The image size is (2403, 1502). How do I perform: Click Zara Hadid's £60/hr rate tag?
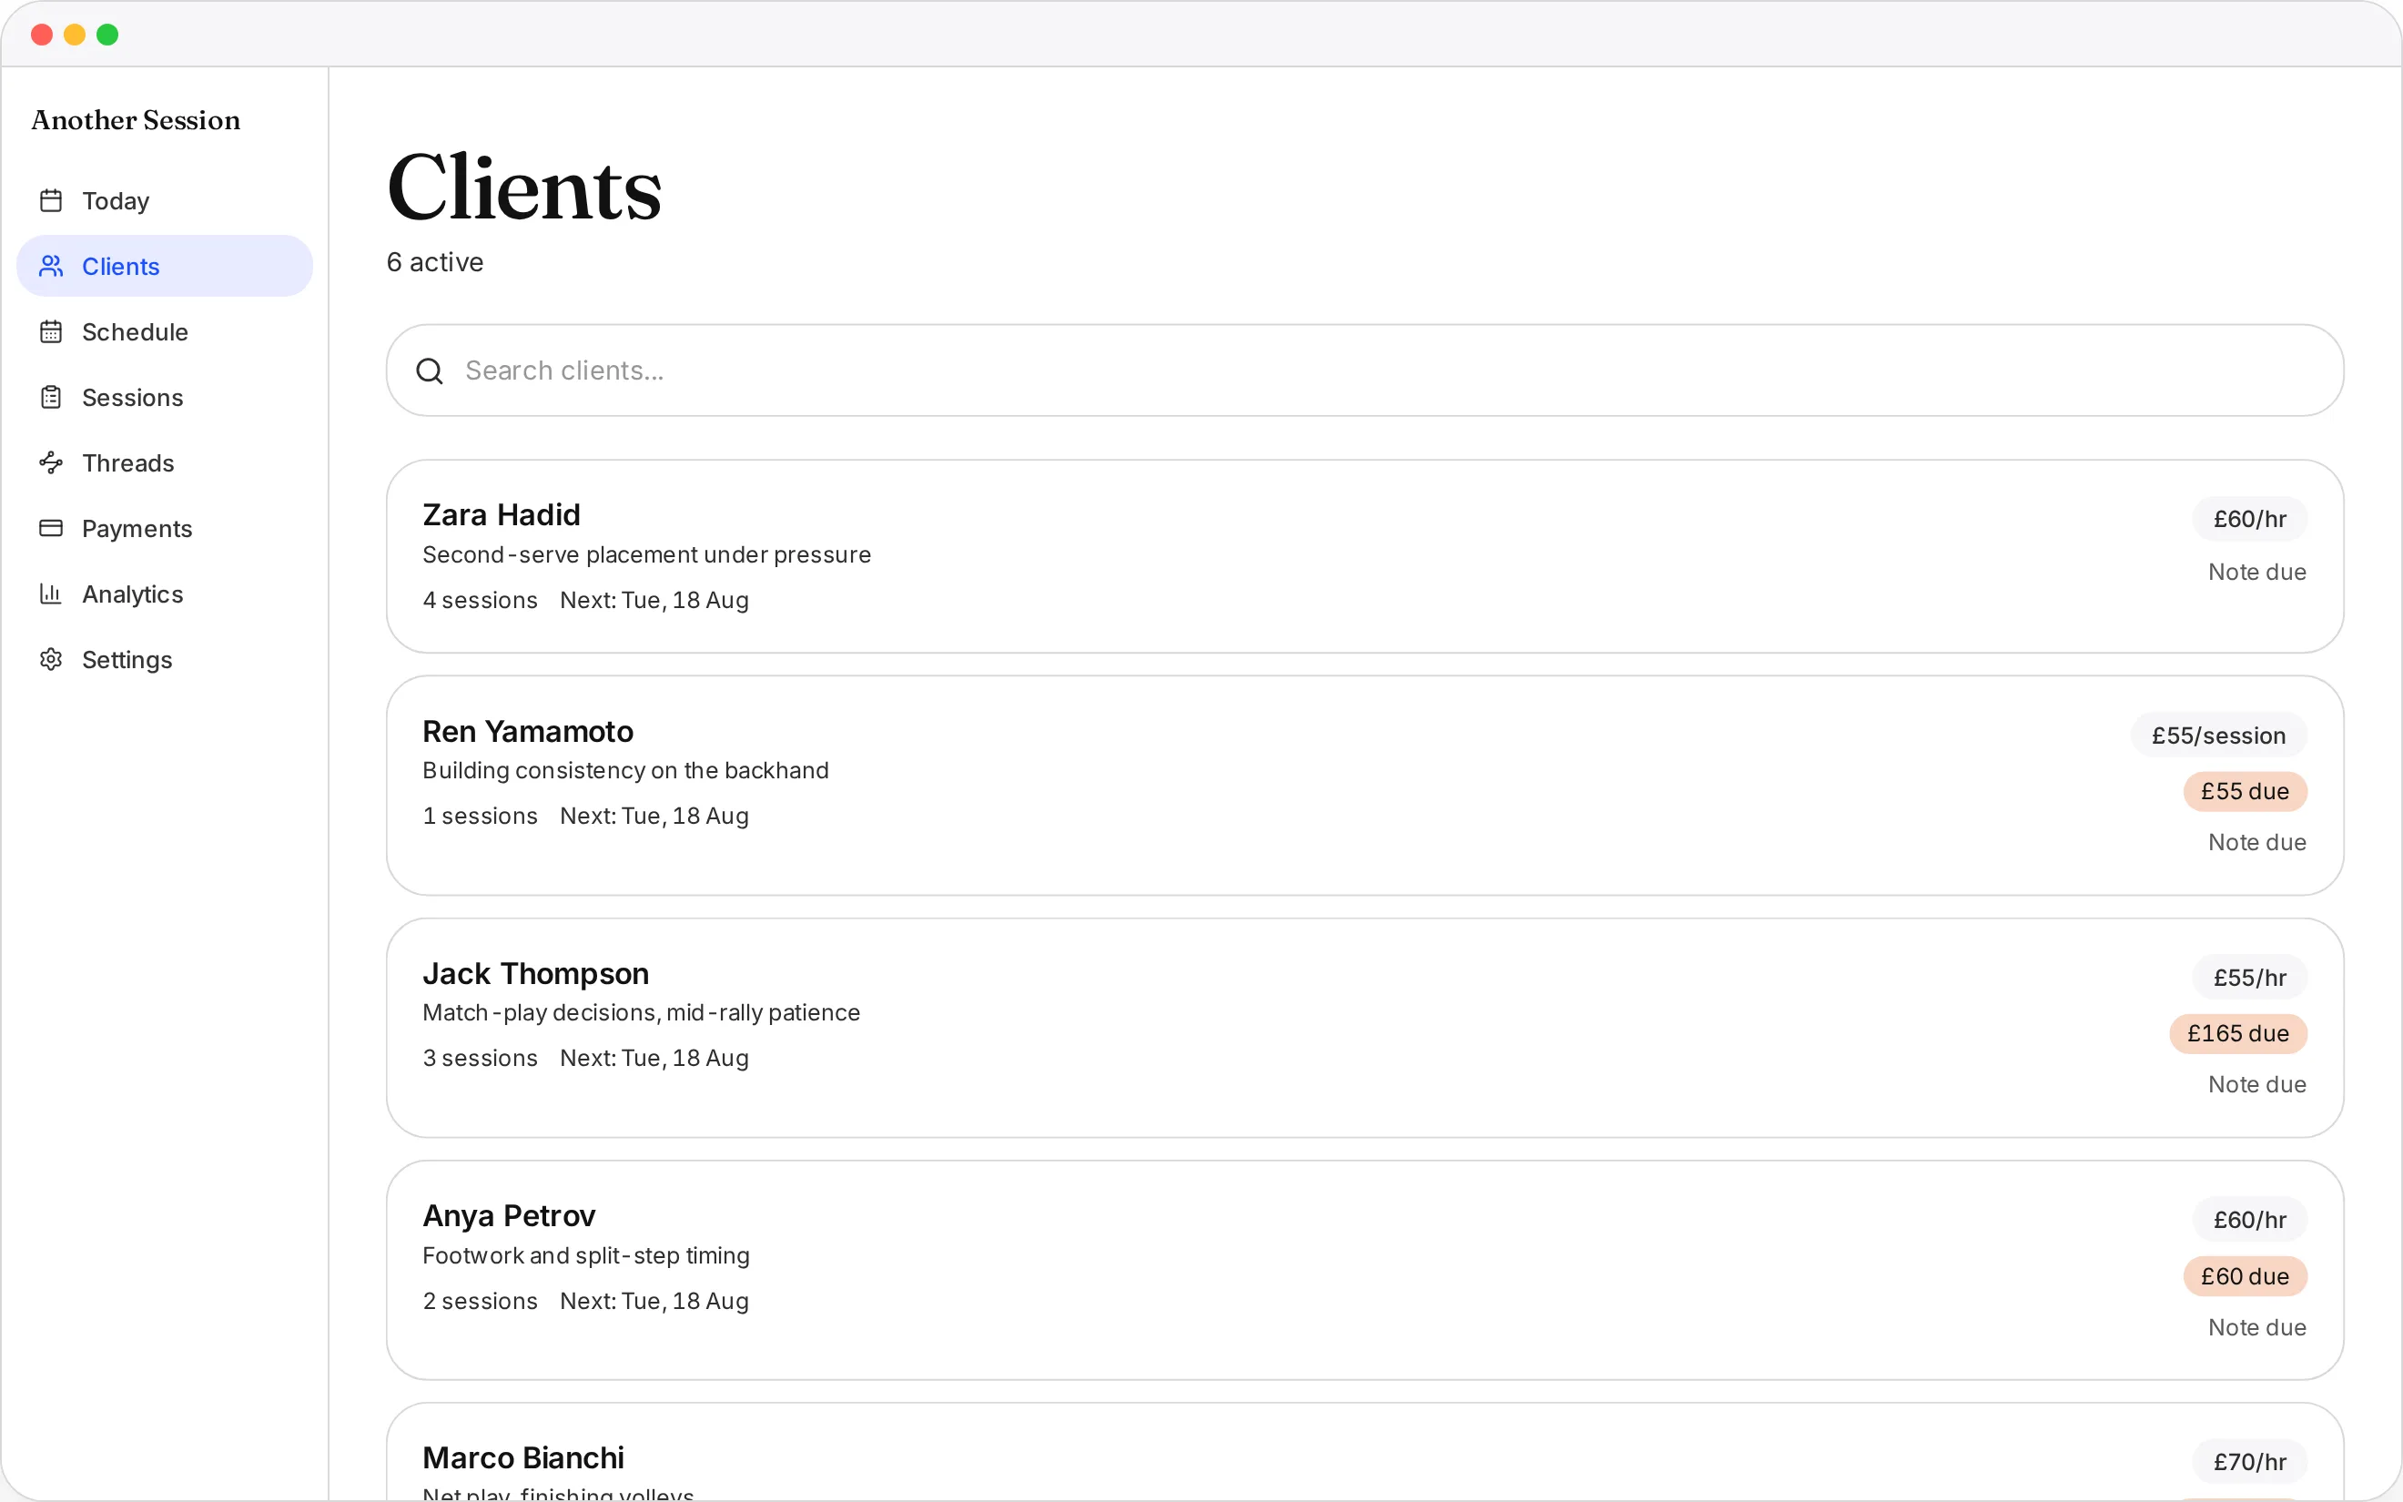click(2249, 520)
